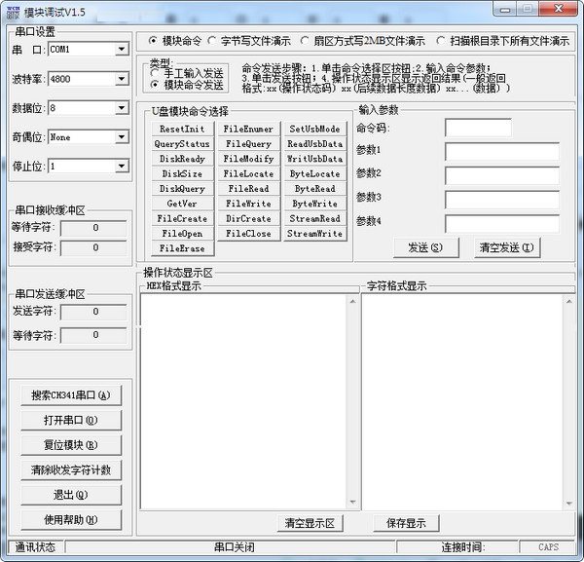Click the 参数4 input field
This screenshot has height=562, width=584.
click(502, 224)
